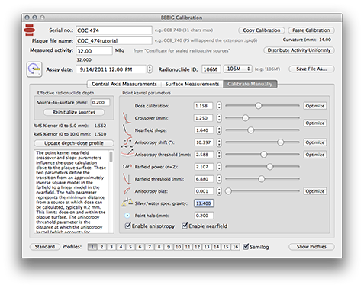Click the Farfield threshold curve icon
The width and height of the screenshot is (364, 288).
coord(127,179)
